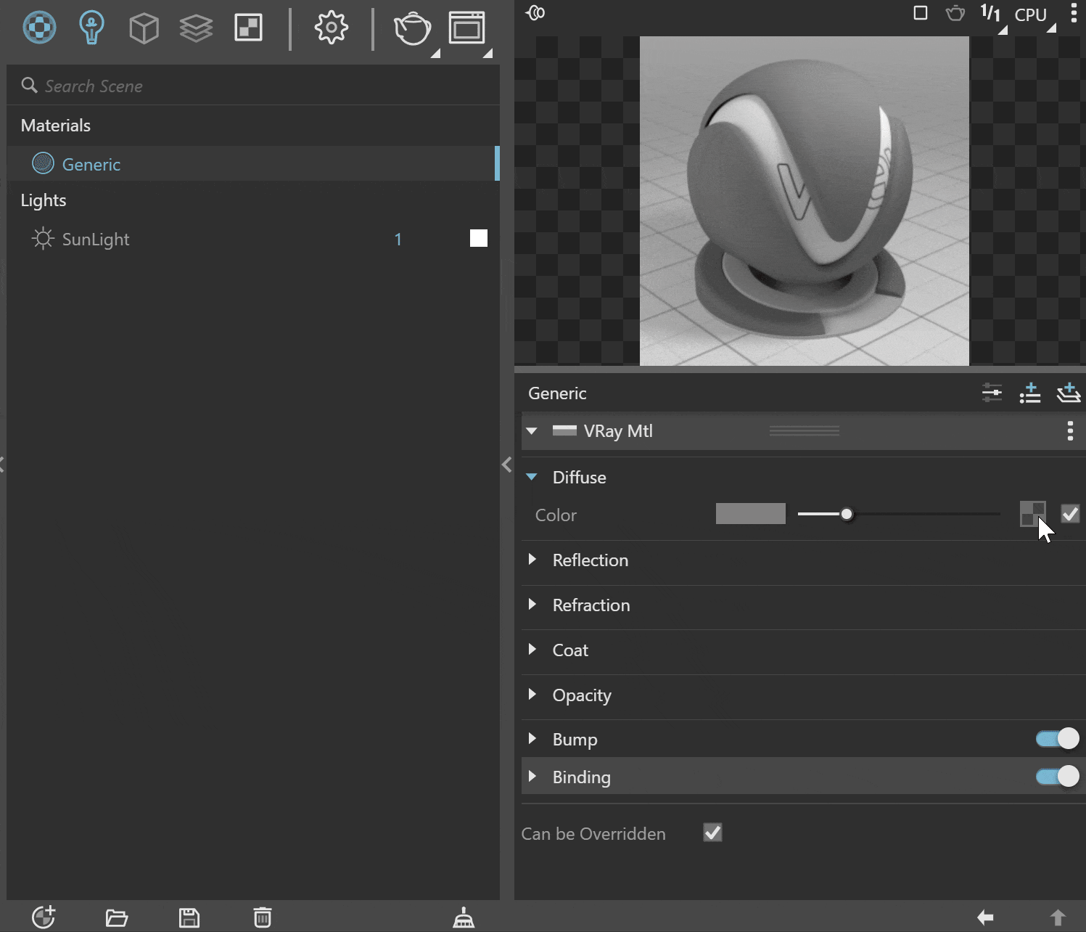Image resolution: width=1086 pixels, height=932 pixels.
Task: Open the Render Elements layers icon
Action: [x=196, y=29]
